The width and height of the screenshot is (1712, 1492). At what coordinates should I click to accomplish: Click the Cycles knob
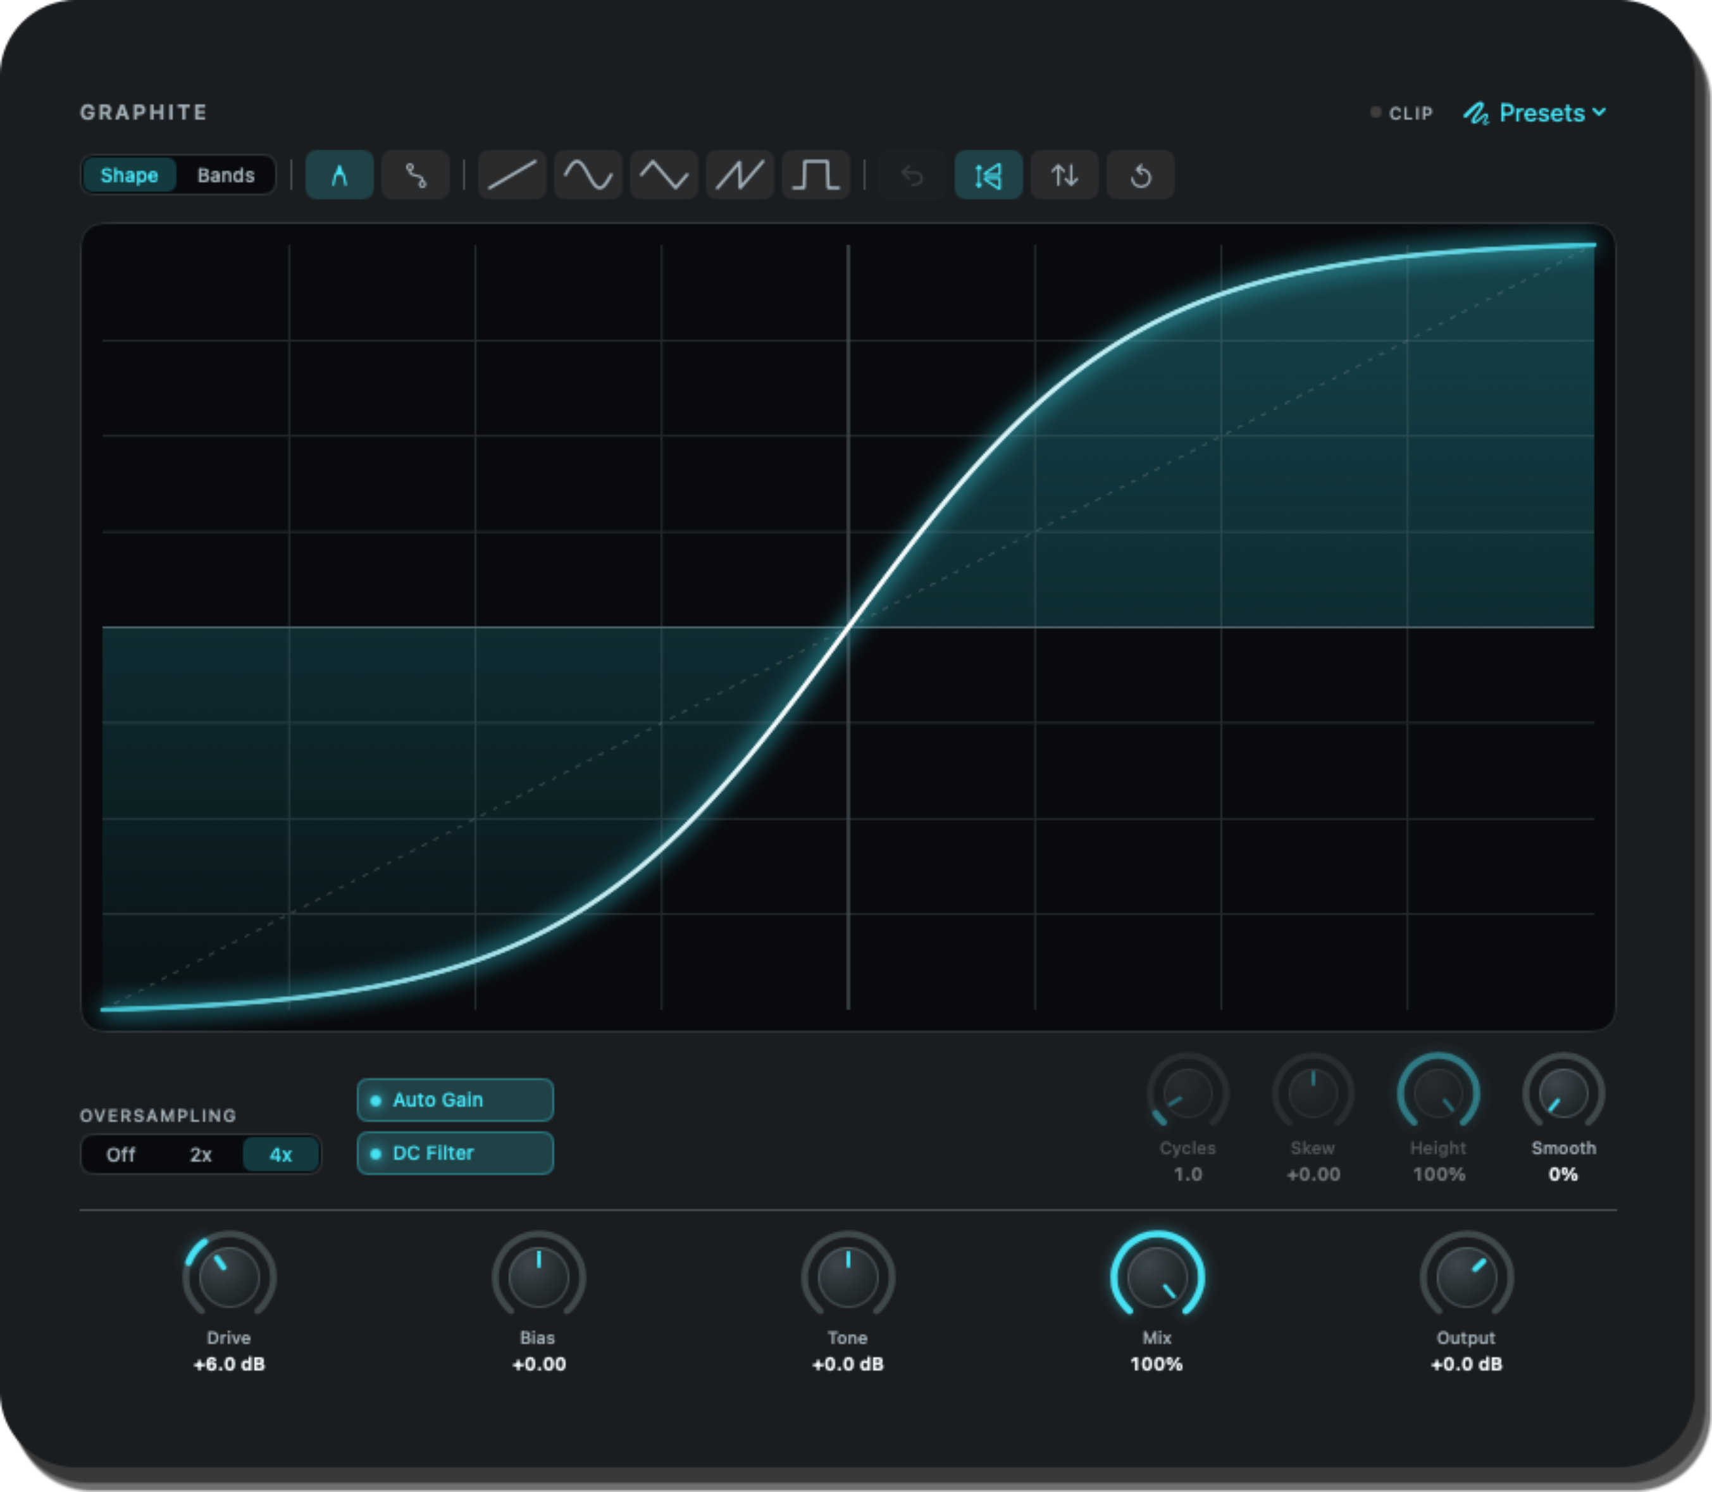(1188, 1093)
